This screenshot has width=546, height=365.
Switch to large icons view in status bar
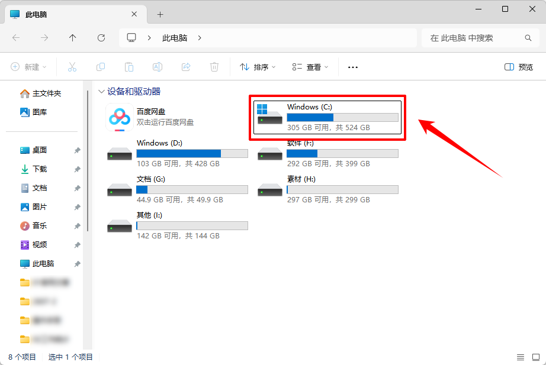[535, 357]
